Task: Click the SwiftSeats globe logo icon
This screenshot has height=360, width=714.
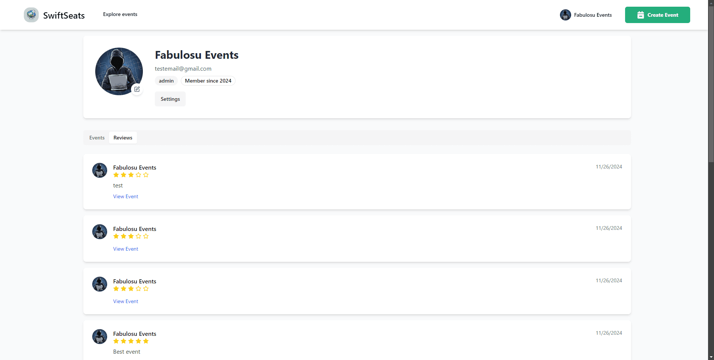Action: 31,15
